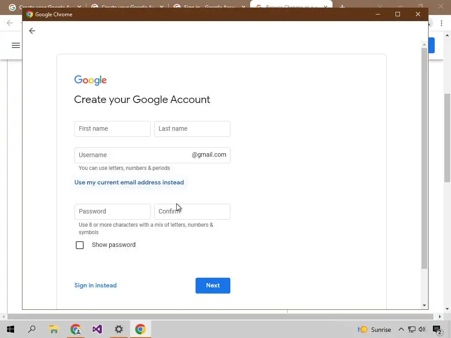Launch Visual Studio from the taskbar

click(97, 329)
